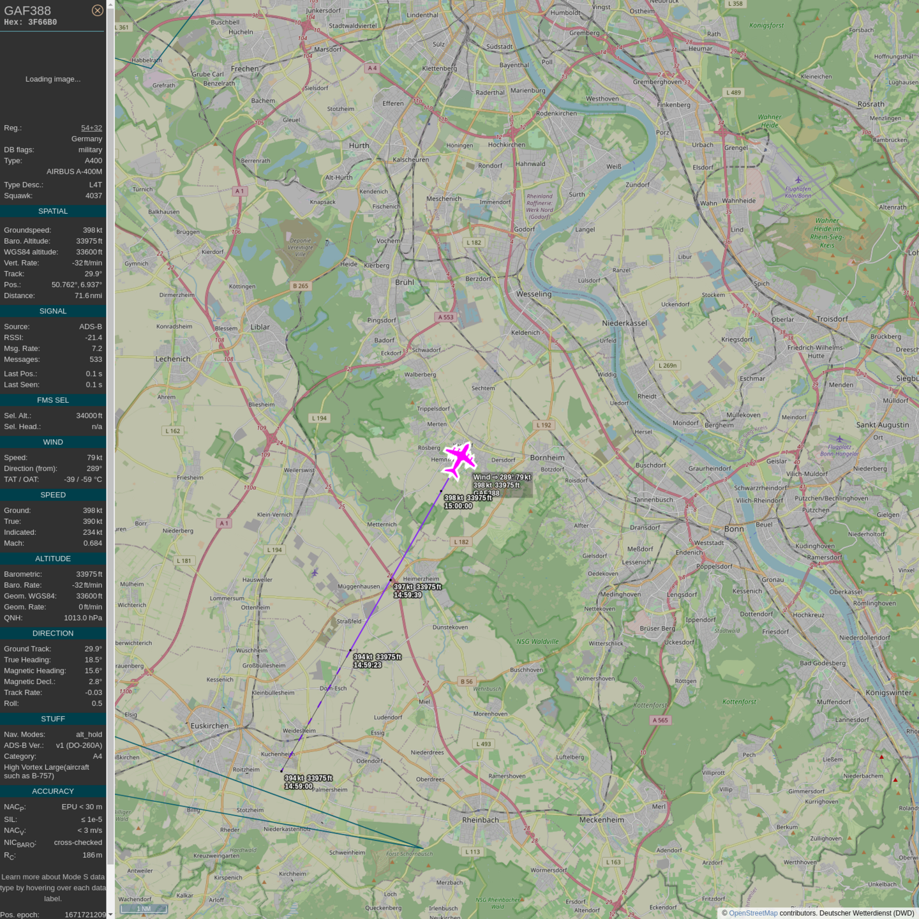The image size is (919, 919).
Task: Click the DIRECTION section header
Action: pyautogui.click(x=53, y=634)
